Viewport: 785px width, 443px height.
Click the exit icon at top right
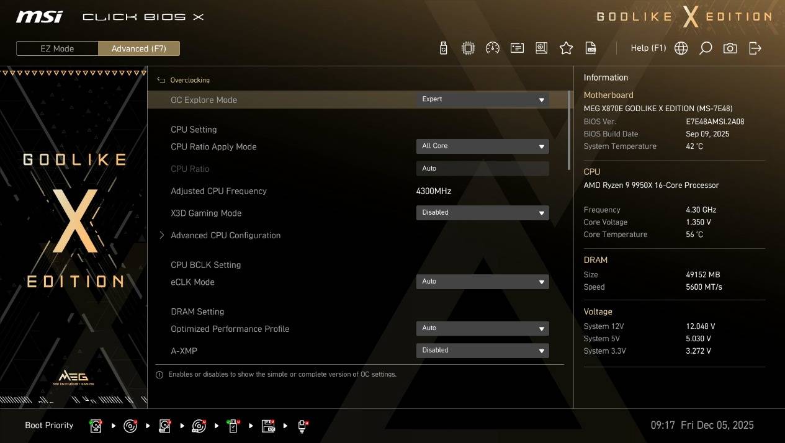[x=755, y=48]
